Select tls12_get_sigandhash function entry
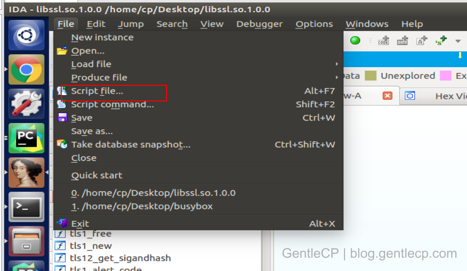 coord(120,258)
